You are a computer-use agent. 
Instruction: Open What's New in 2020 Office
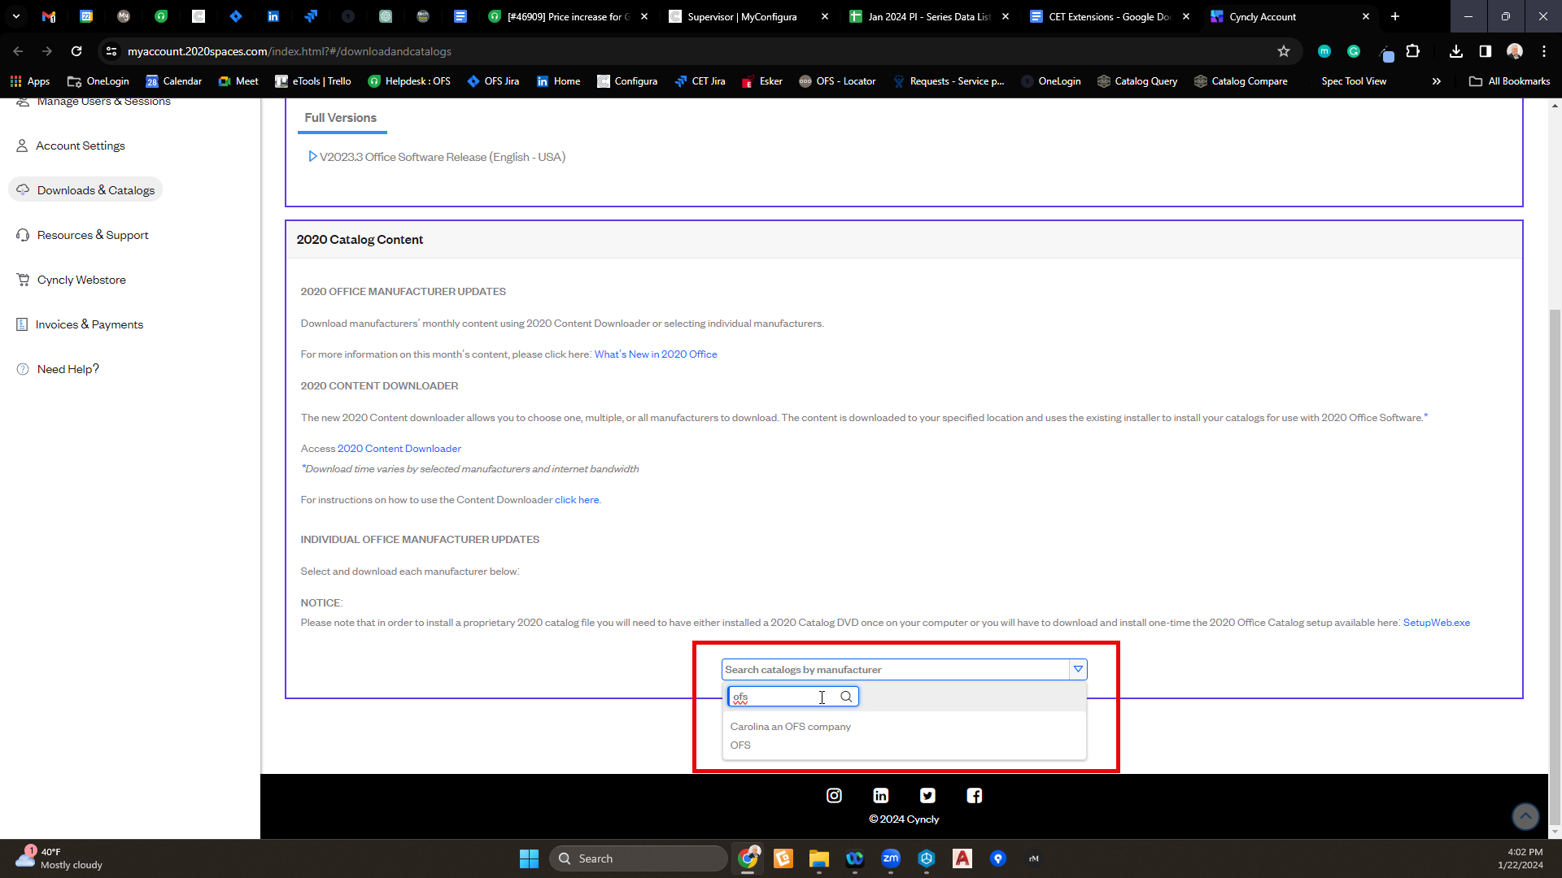pyautogui.click(x=656, y=354)
